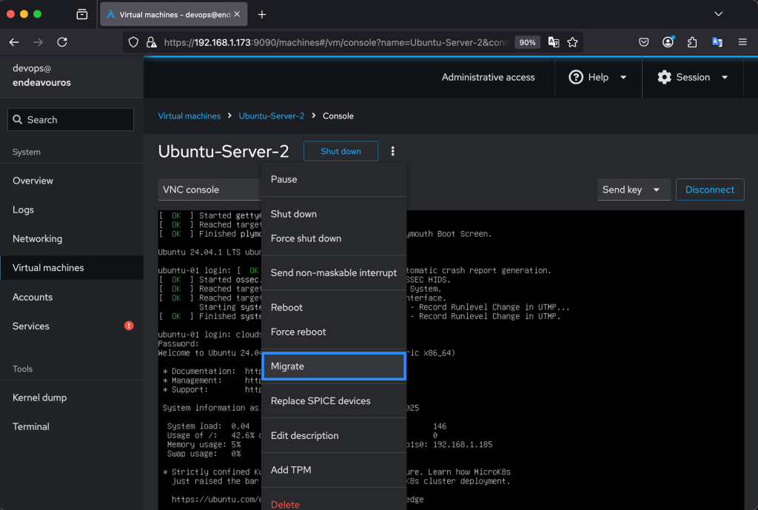Click the browser forward arrow

click(38, 42)
